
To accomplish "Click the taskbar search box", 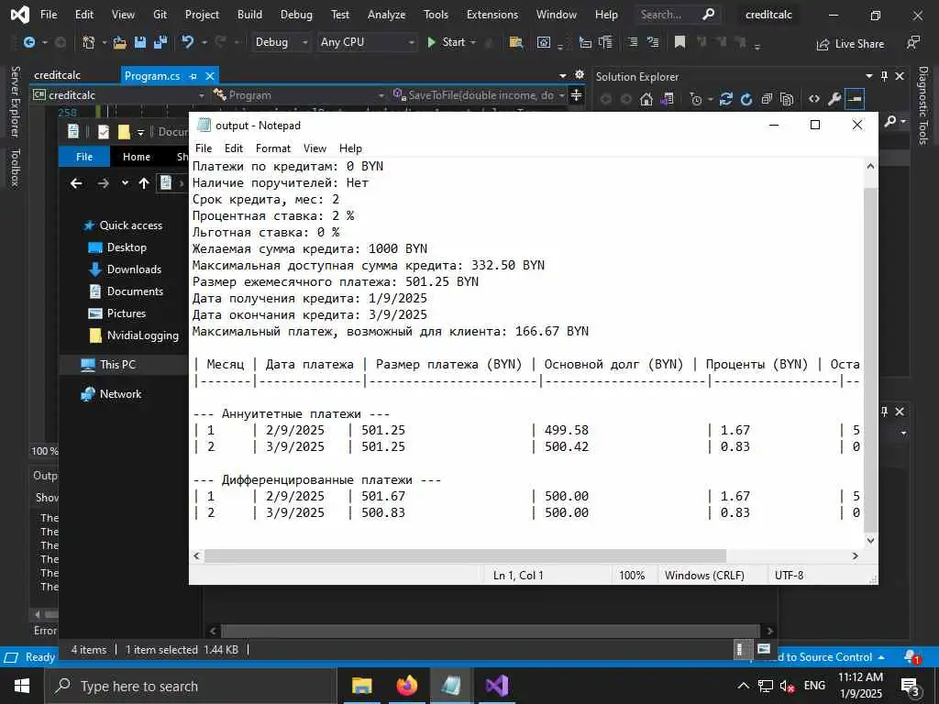I will coord(191,686).
